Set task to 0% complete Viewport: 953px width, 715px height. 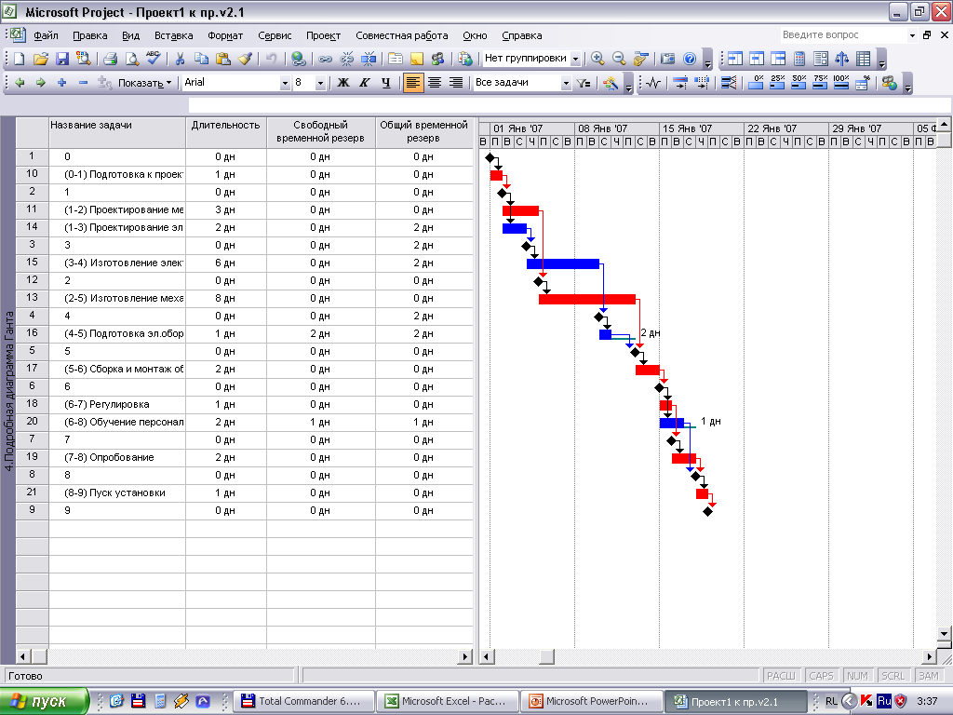(756, 83)
